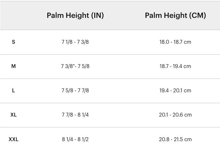Click the Palm Height (CM) column header
This screenshot has width=220, height=152.
pyautogui.click(x=175, y=15)
